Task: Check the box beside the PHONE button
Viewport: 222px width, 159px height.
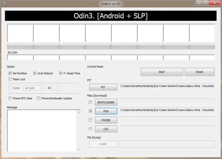Action: tap(90, 120)
